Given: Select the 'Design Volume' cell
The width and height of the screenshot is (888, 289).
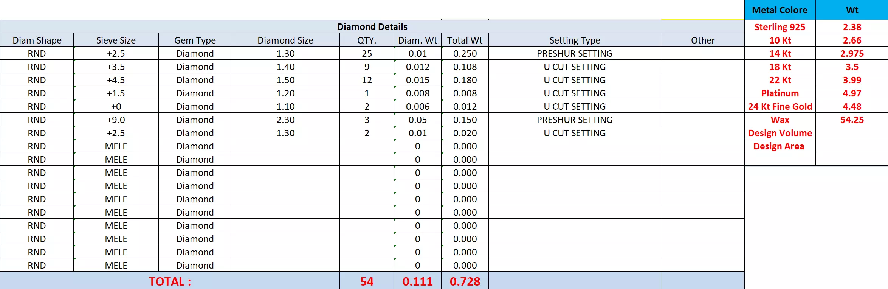Looking at the screenshot, I should coord(780,133).
